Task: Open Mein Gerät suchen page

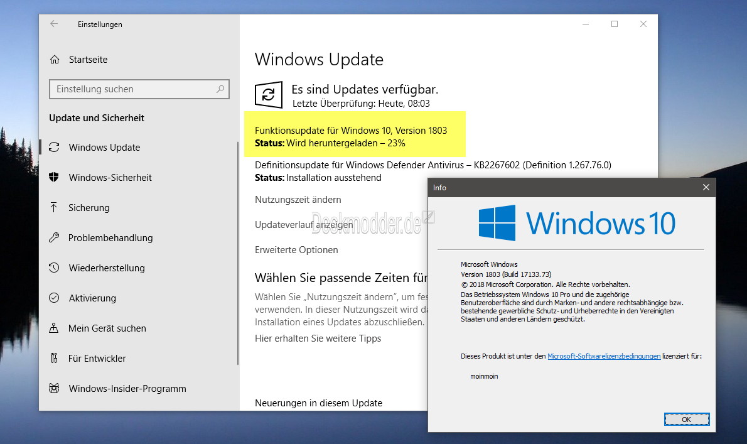Action: [107, 328]
